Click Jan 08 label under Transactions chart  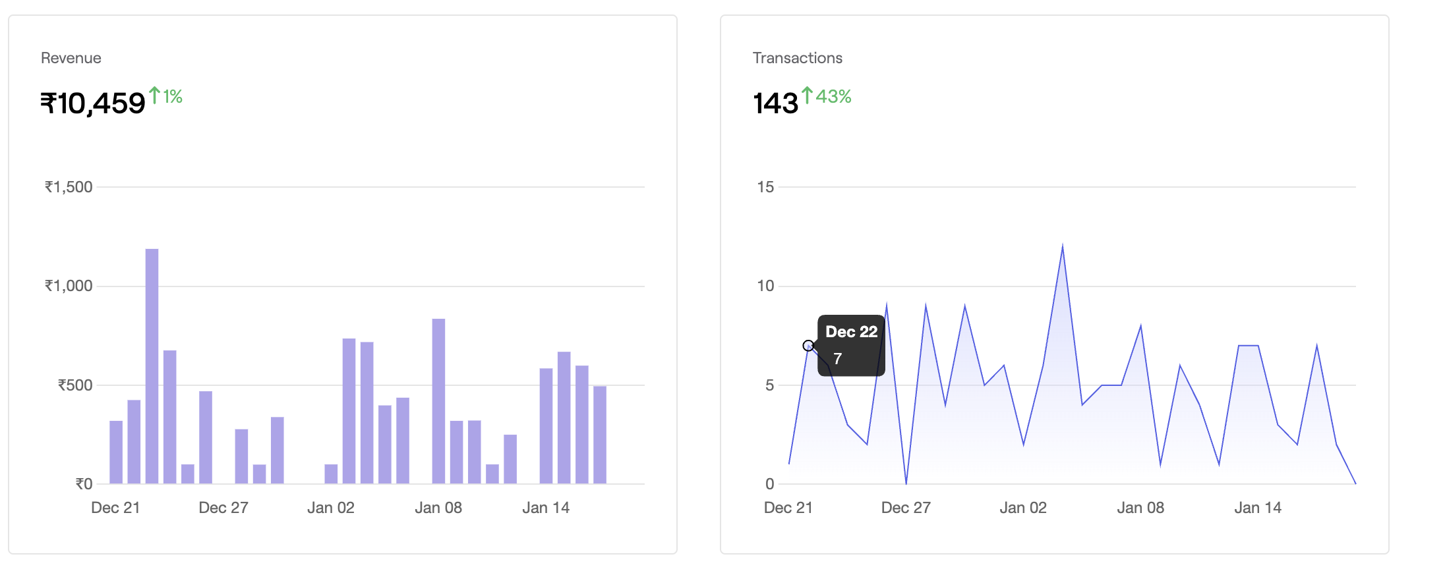point(1140,508)
